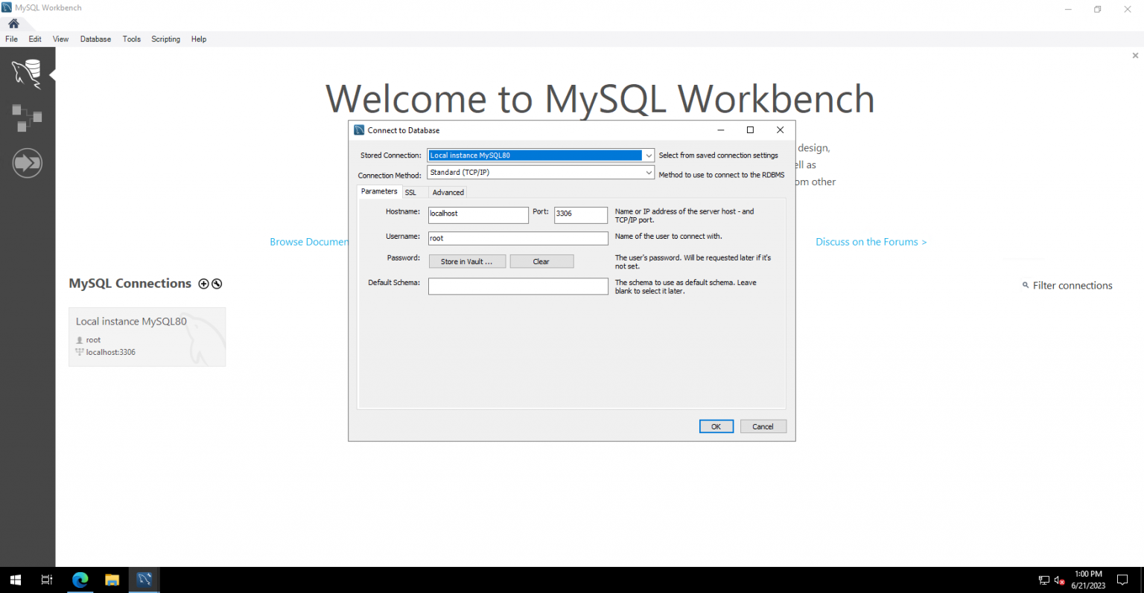
Task: Open the Database menu
Action: (95, 39)
